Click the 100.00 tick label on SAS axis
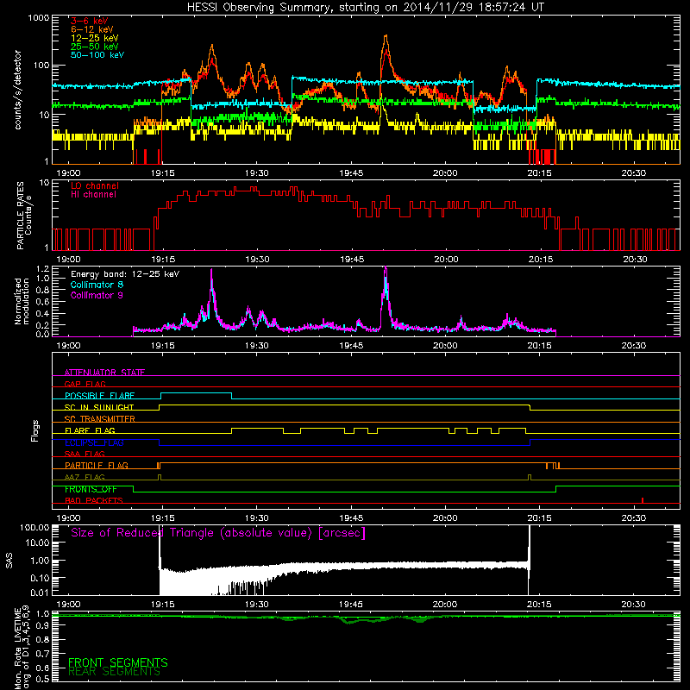Screen dimensions: 690x690 [34, 527]
